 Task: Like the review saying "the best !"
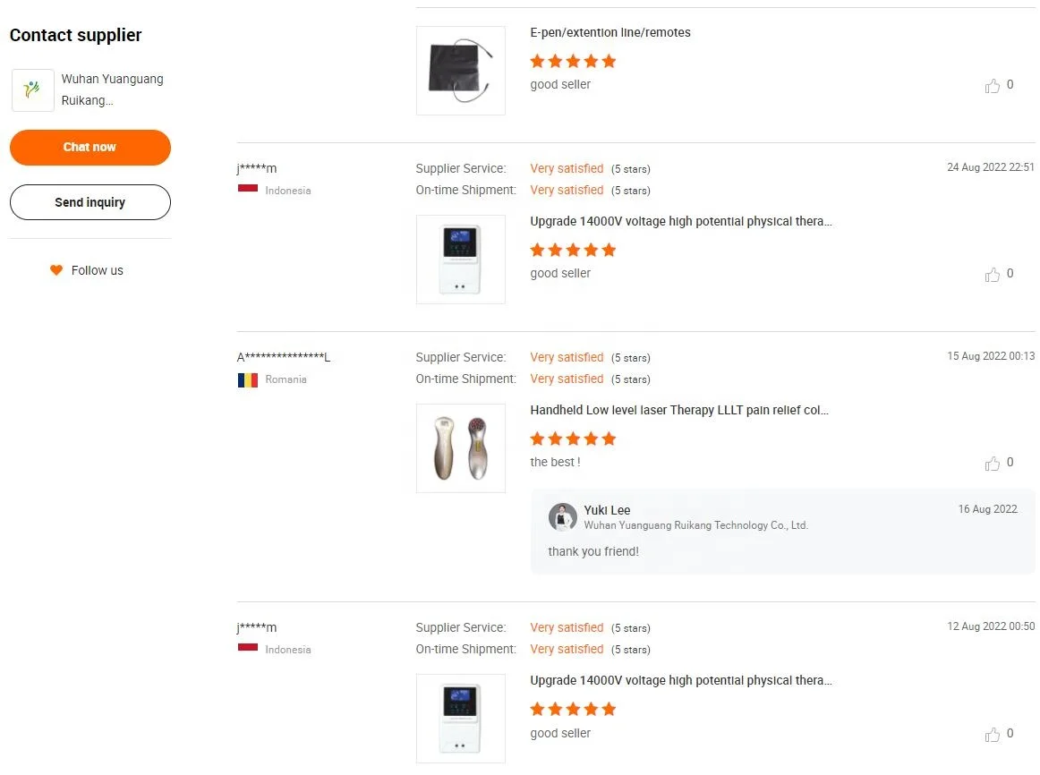[993, 464]
